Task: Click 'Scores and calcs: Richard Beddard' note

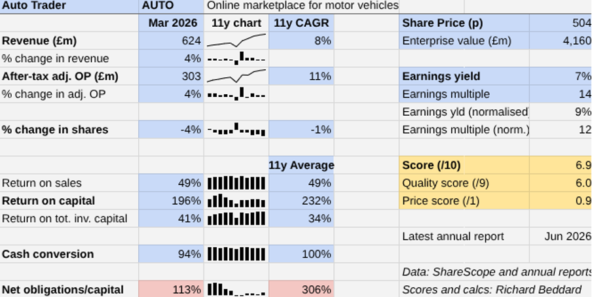Action: tap(492, 289)
